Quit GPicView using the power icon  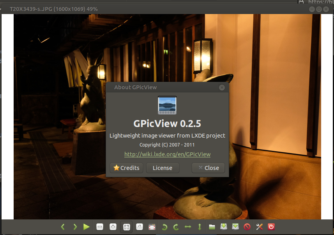pyautogui.click(x=271, y=227)
